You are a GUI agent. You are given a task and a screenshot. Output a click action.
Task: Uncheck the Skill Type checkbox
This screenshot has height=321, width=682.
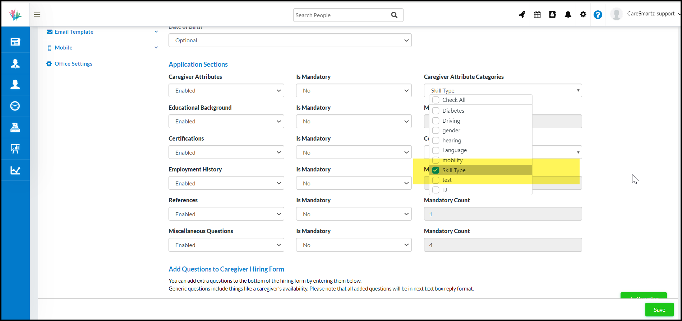(x=436, y=170)
